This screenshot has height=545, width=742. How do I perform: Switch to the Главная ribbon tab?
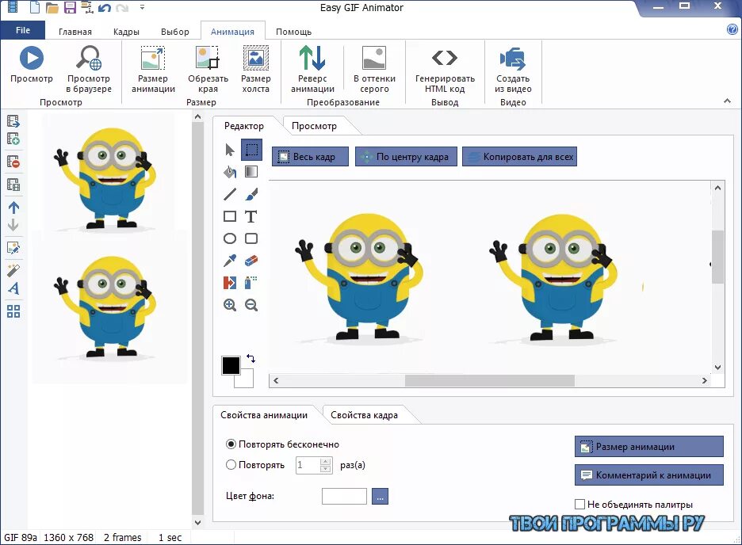pos(75,32)
